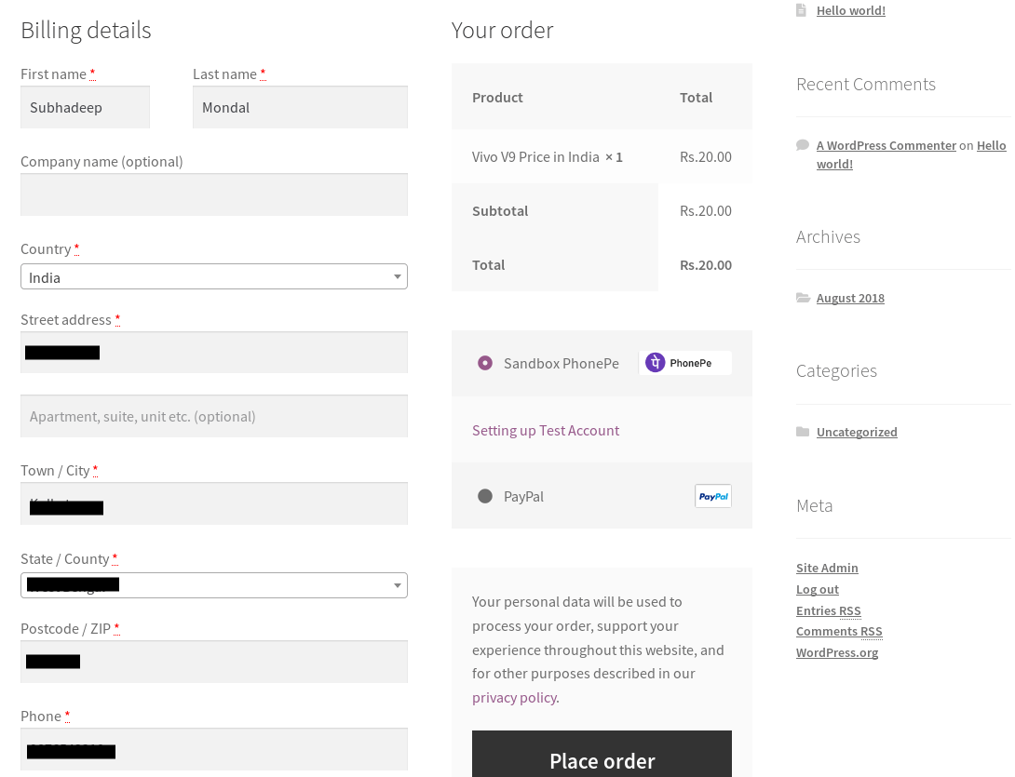Image resolution: width=1015 pixels, height=777 pixels.
Task: Follow the privacy policy link
Action: pyautogui.click(x=515, y=697)
